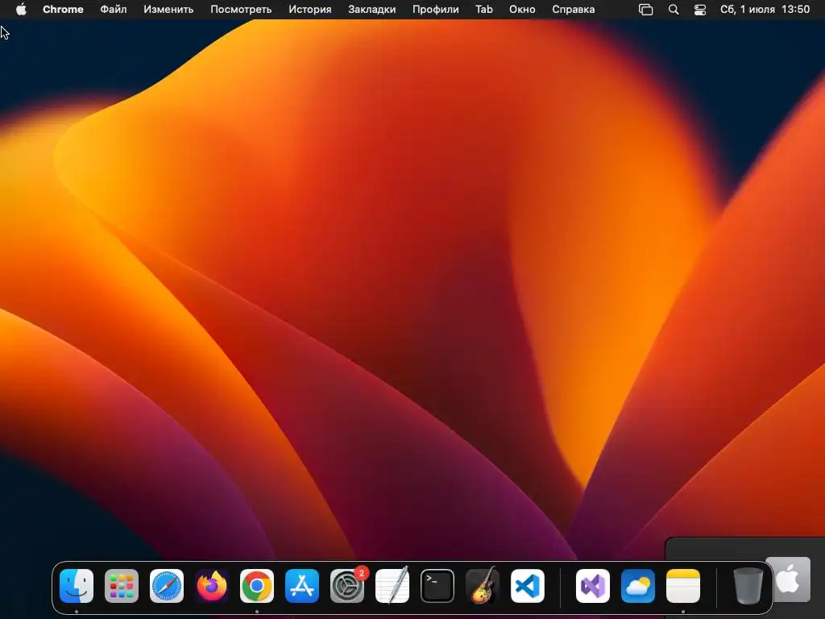Open the Chrome application menu
825x619 pixels.
pos(63,10)
